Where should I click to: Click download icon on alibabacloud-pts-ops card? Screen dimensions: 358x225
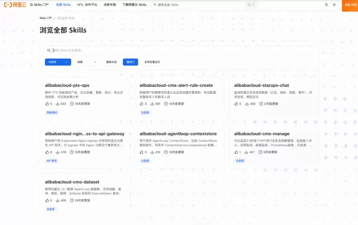click(x=58, y=104)
